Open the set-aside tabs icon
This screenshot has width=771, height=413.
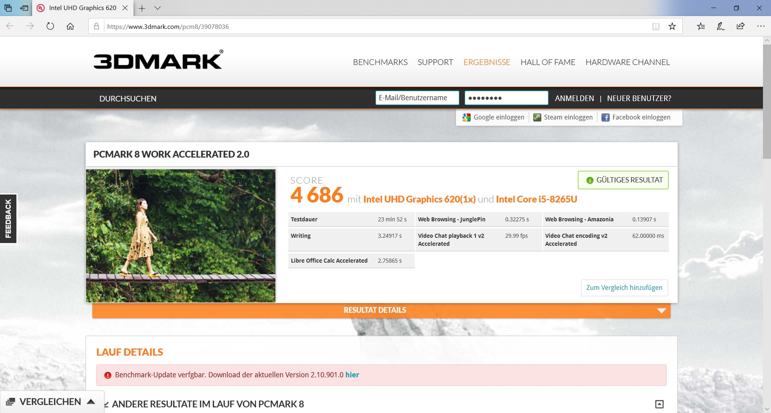pos(8,8)
